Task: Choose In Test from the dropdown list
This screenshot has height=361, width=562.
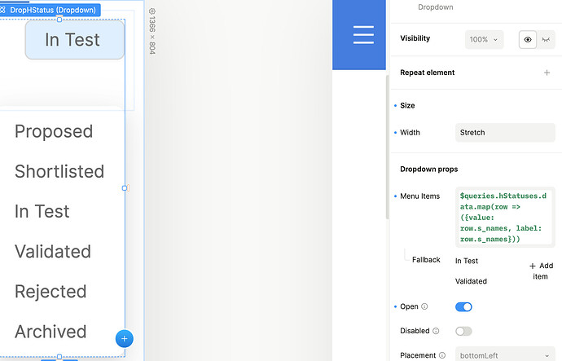Action: pos(42,211)
